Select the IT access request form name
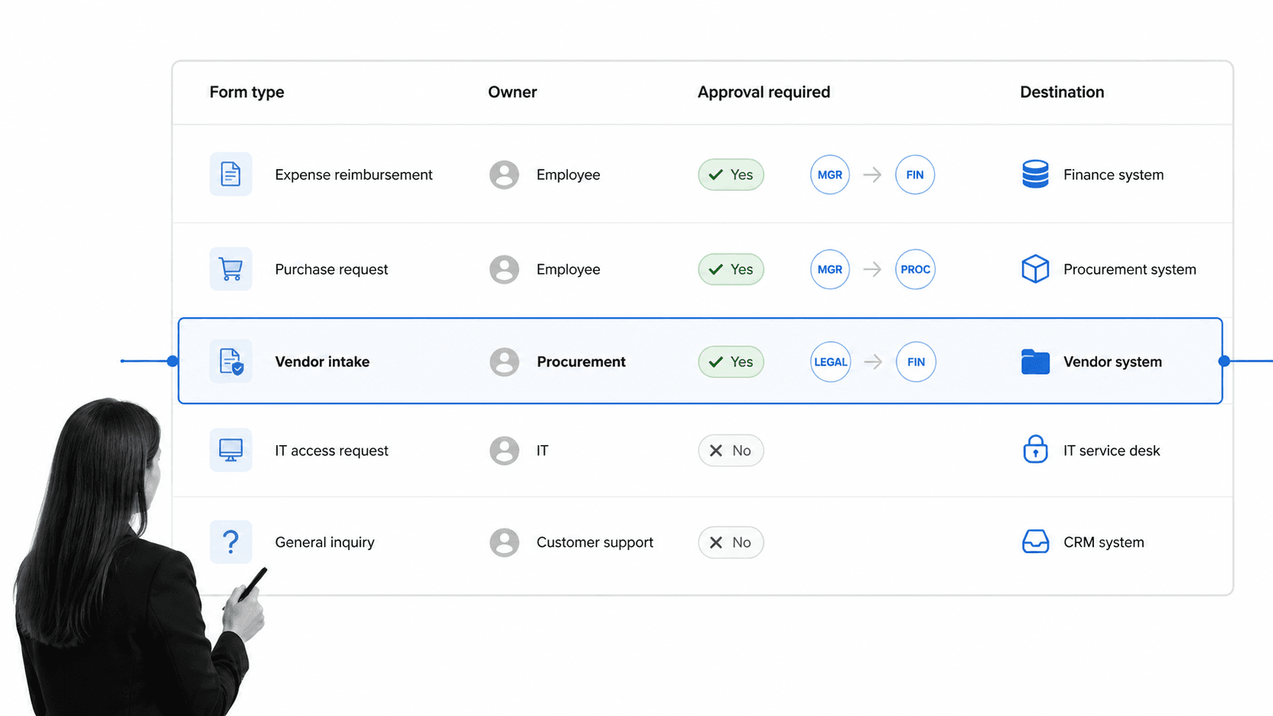The width and height of the screenshot is (1273, 716). [x=331, y=450]
